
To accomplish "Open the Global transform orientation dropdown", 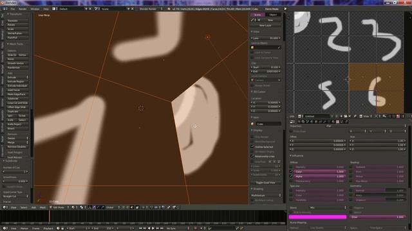I will point(113,207).
